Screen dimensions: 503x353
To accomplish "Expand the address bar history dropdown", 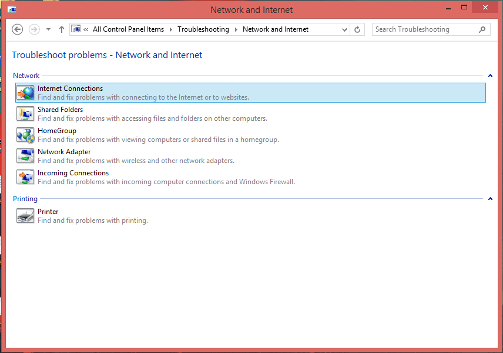I will click(344, 29).
